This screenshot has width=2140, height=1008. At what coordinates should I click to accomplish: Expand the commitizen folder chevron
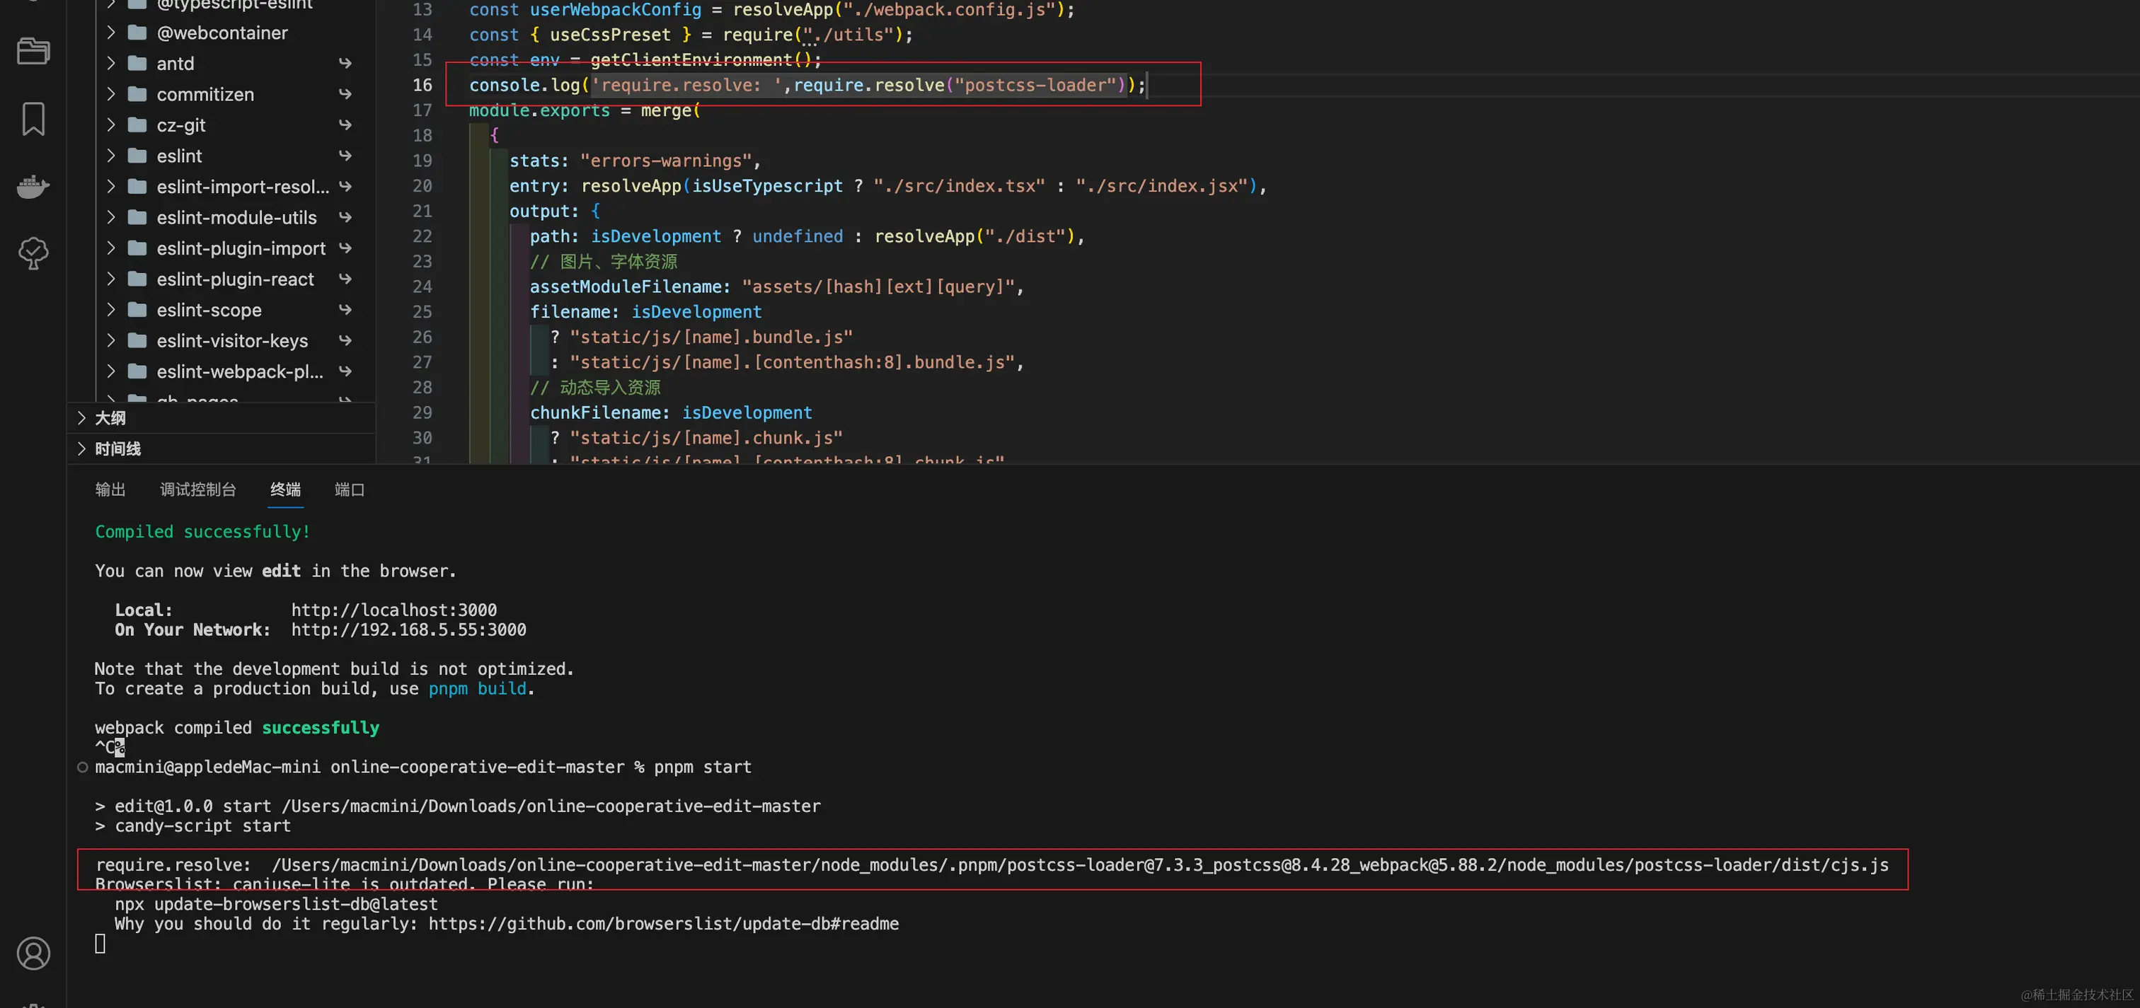coord(111,94)
